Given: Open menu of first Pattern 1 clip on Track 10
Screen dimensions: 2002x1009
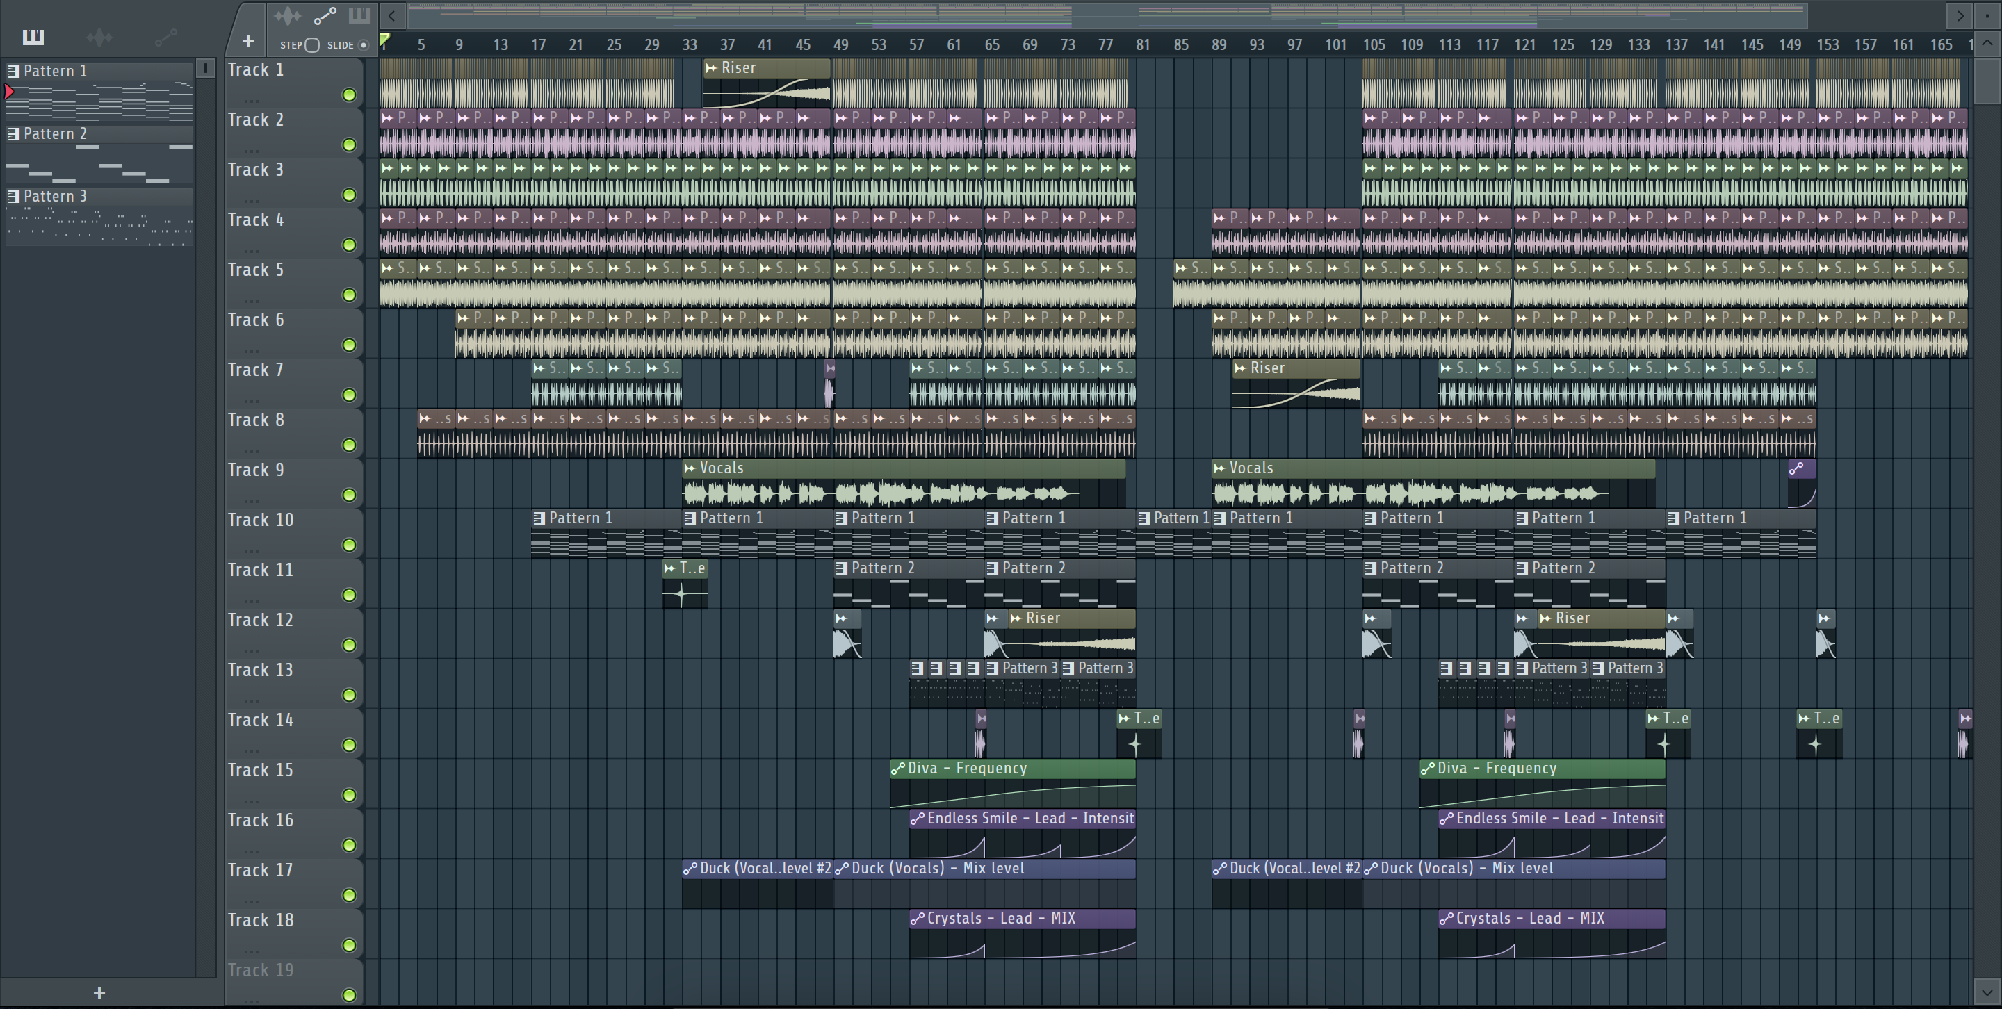Looking at the screenshot, I should [x=539, y=518].
